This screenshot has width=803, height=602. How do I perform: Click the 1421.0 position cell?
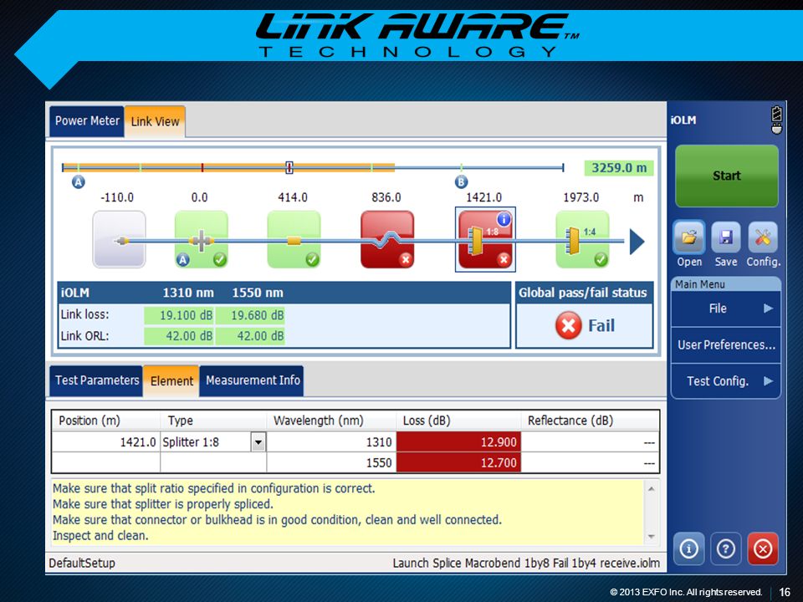[x=106, y=441]
